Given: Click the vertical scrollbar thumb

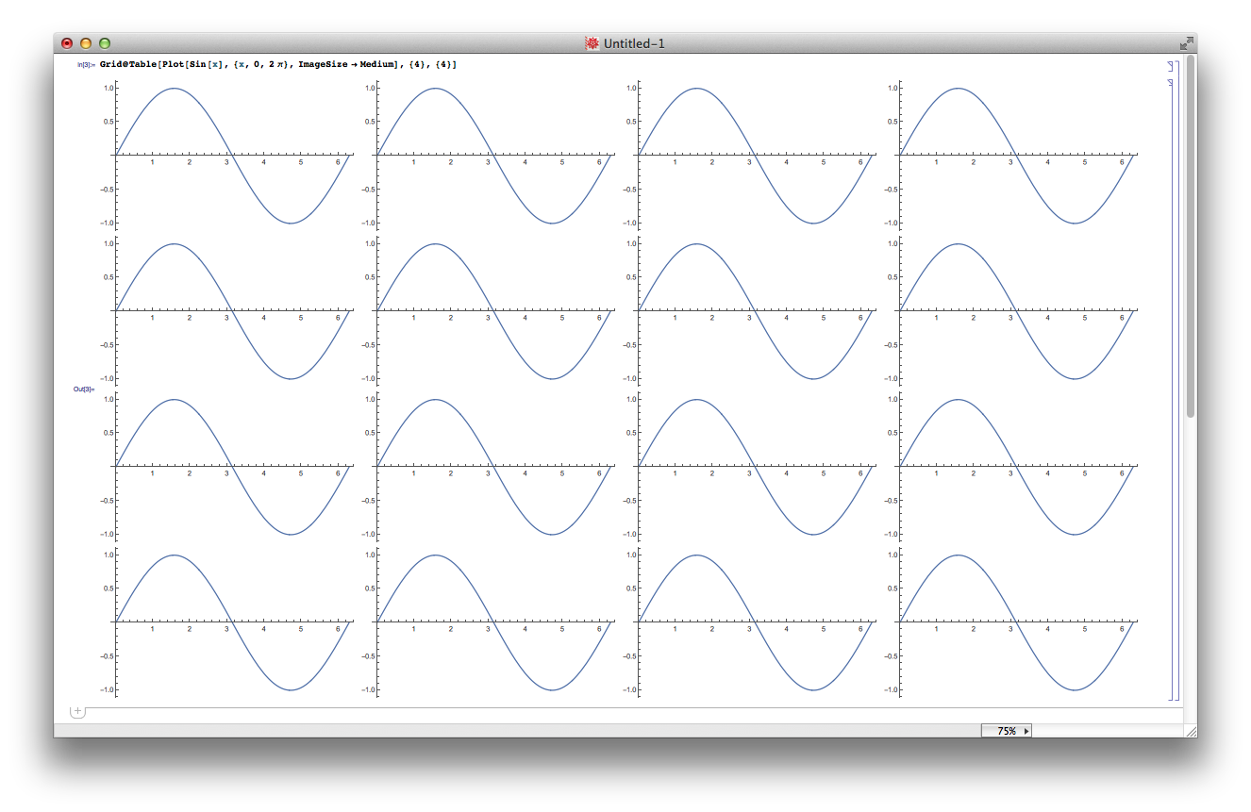Looking at the screenshot, I should [1191, 236].
